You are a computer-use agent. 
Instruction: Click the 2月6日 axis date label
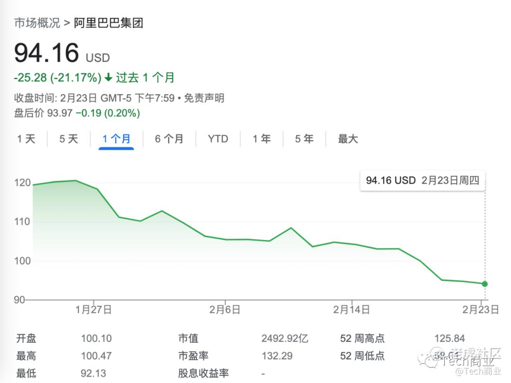tap(225, 309)
